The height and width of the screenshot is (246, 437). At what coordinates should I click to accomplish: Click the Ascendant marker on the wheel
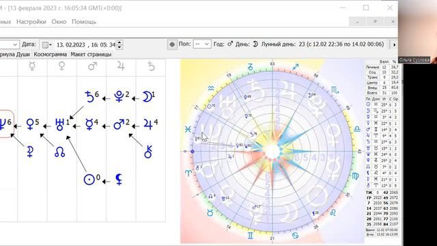coord(193,151)
